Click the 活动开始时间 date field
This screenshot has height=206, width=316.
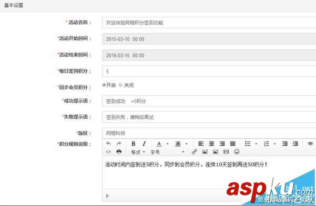(209, 39)
